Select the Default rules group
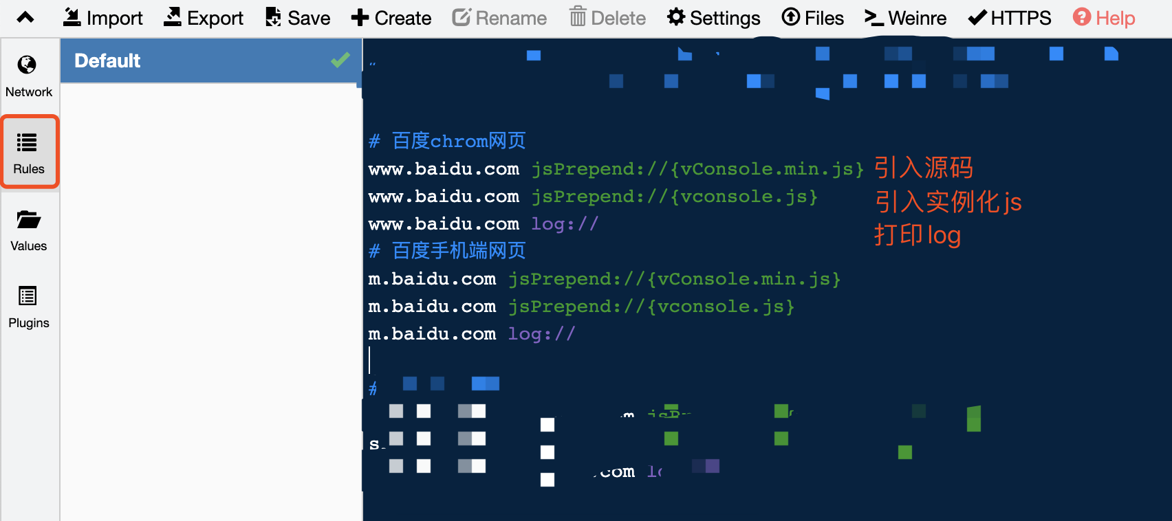Image resolution: width=1172 pixels, height=521 pixels. point(172,60)
